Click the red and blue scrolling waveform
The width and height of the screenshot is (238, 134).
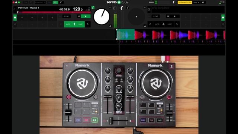coord(180,35)
